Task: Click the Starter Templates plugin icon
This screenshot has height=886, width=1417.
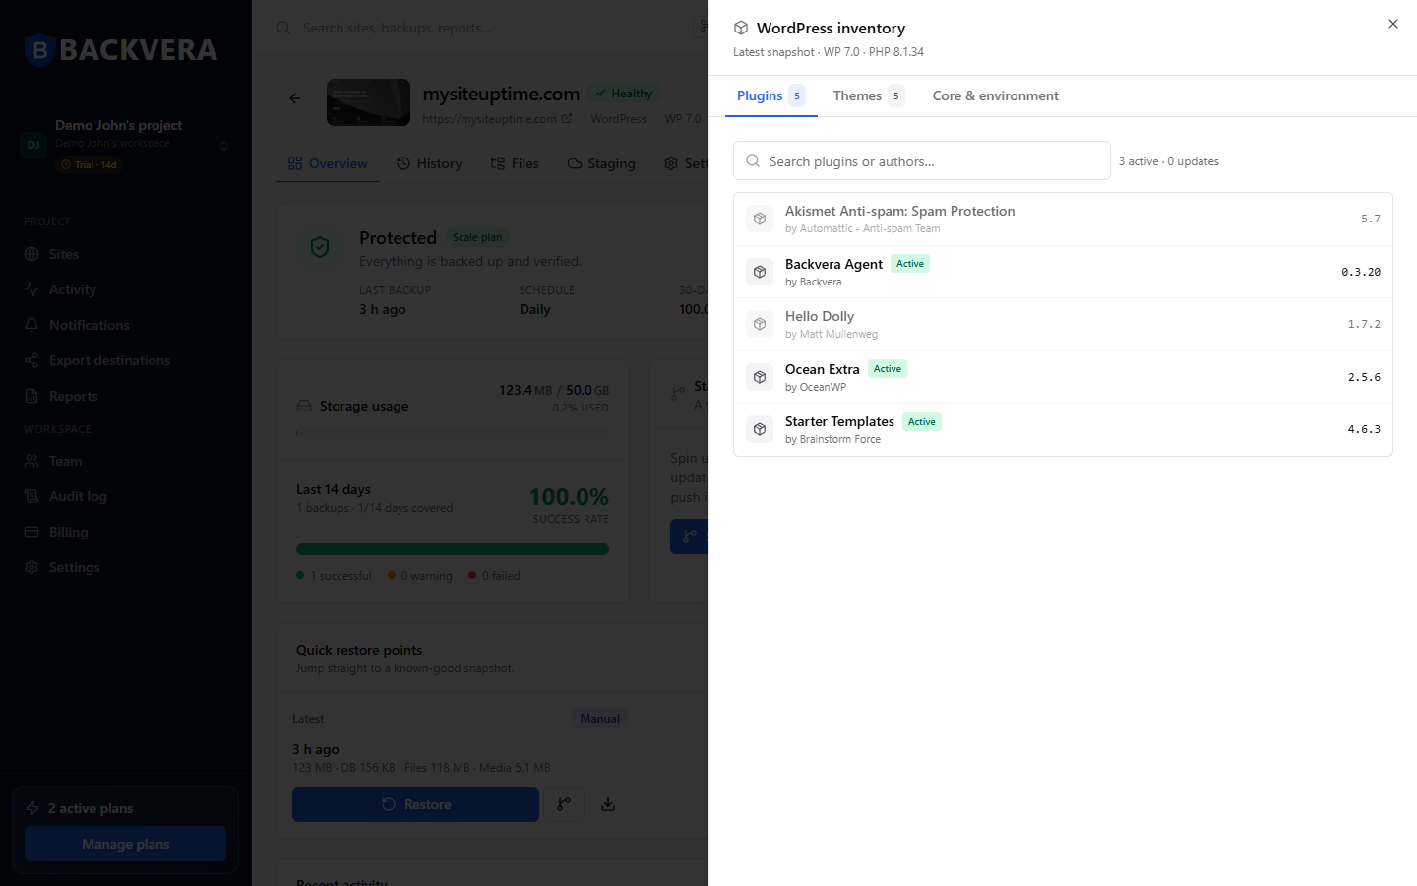Action: pos(760,429)
